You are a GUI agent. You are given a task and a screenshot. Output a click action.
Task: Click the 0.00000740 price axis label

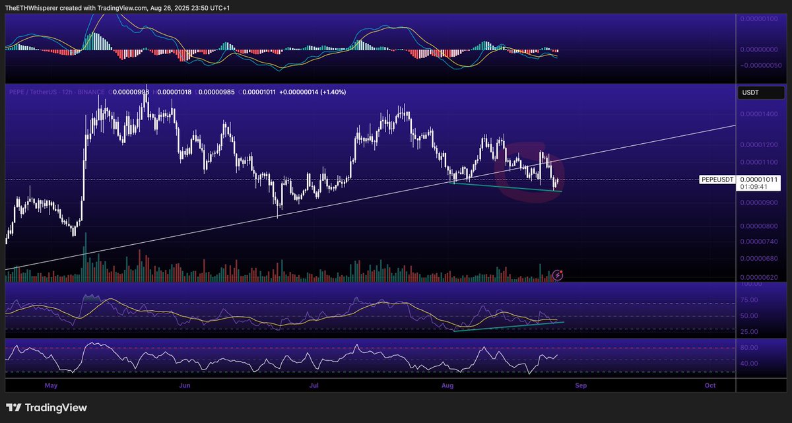tap(759, 242)
